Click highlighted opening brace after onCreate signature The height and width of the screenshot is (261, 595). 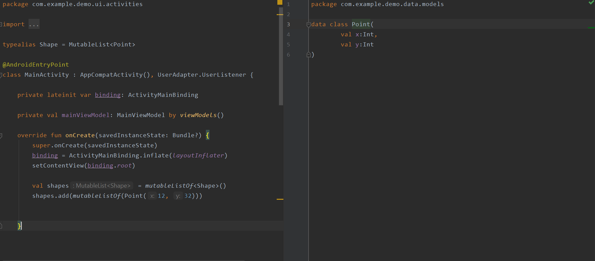click(208, 135)
